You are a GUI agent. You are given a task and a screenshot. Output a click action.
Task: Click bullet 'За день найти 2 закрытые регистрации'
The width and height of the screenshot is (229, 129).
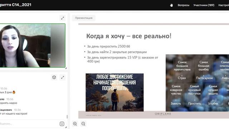pos(117,52)
